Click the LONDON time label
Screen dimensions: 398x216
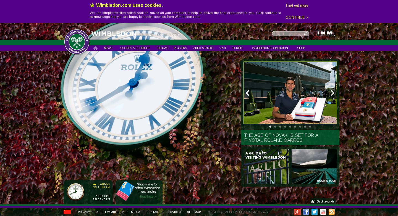[x=104, y=185]
